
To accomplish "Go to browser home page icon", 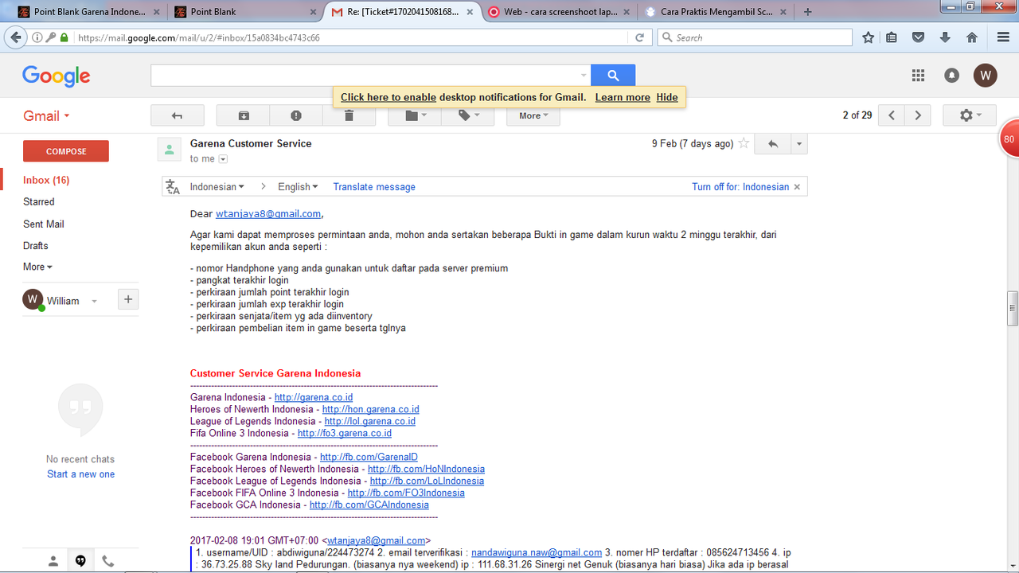I will pos(972,37).
